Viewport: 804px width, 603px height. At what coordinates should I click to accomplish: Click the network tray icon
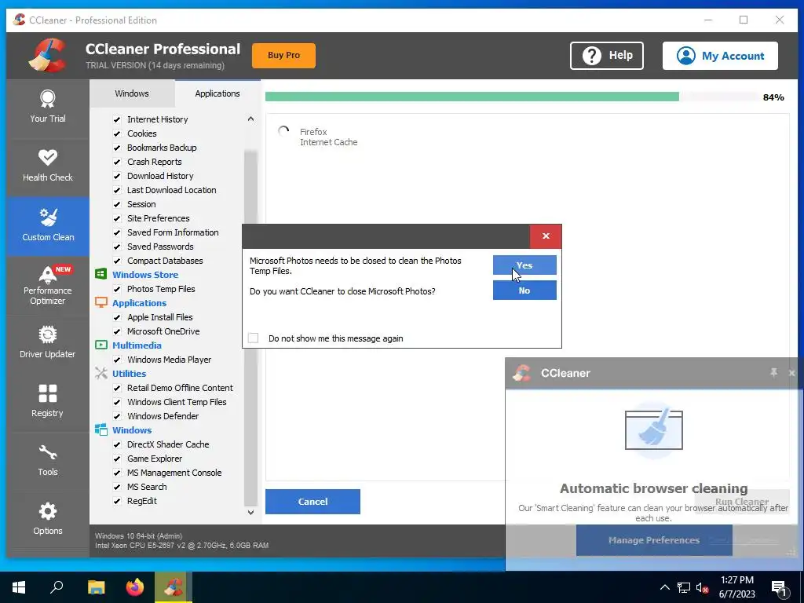tap(684, 588)
